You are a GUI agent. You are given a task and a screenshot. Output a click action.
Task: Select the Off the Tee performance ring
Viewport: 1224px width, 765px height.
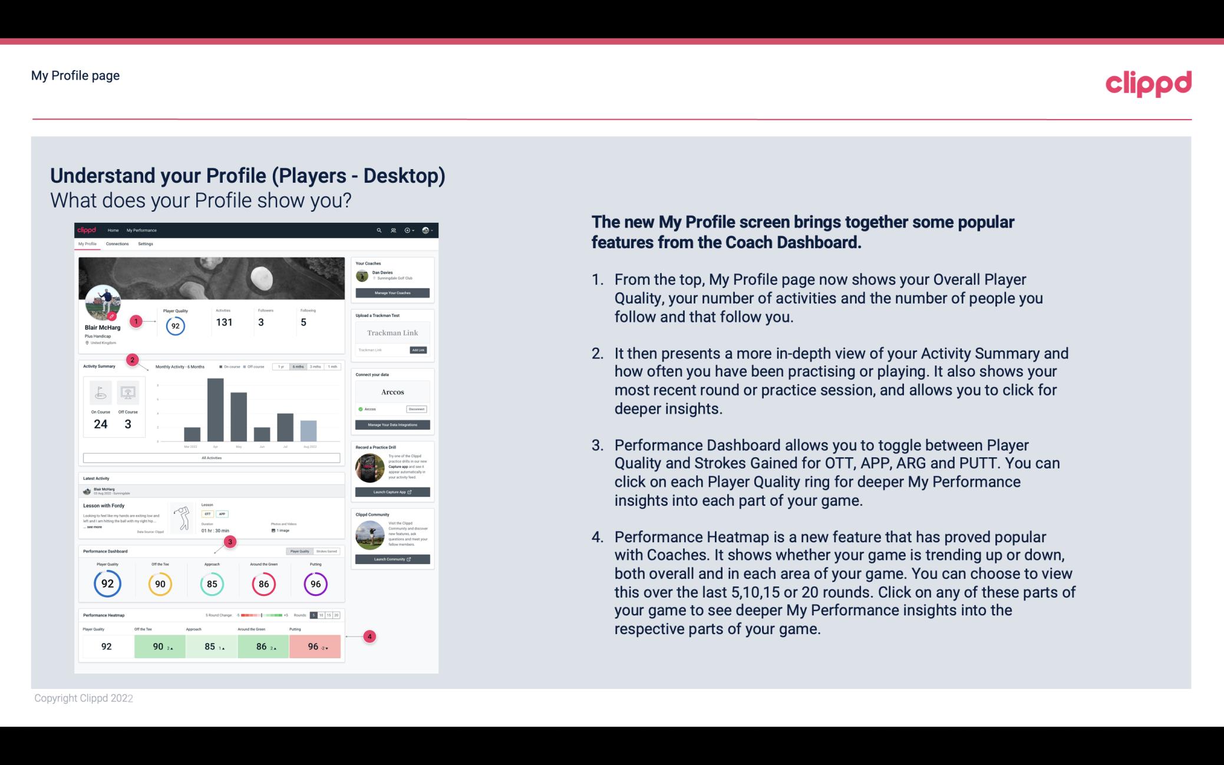(x=160, y=582)
